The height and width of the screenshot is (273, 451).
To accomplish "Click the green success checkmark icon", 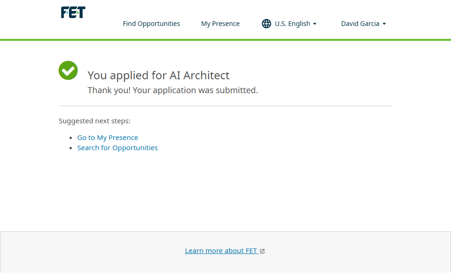I will click(68, 70).
